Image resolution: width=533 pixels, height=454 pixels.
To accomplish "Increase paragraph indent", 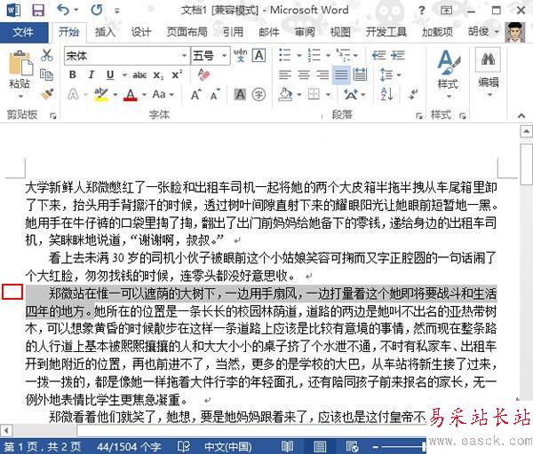I will [398, 55].
